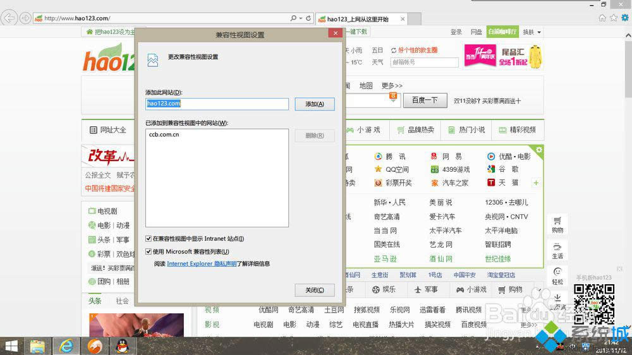
Task: Click the 登录 link at top
Action: click(x=456, y=32)
